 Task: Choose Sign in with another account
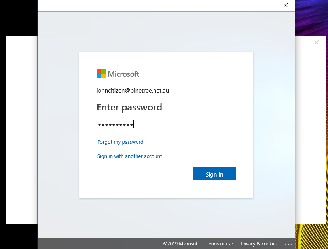pos(129,156)
